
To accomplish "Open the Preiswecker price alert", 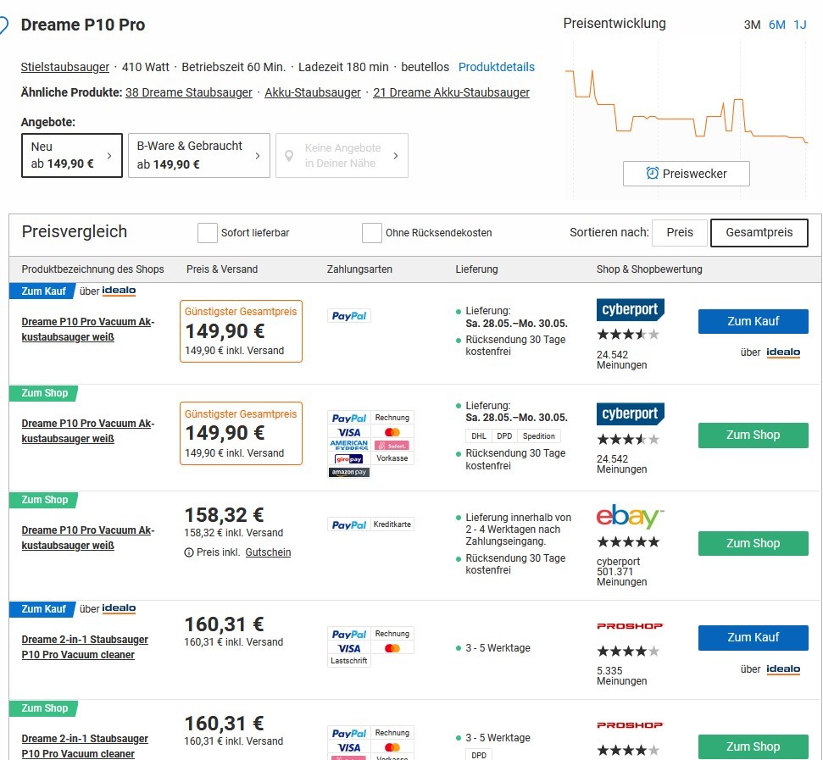I will [x=686, y=174].
